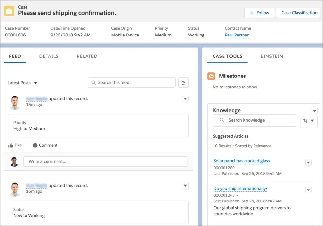Select the Einstein tab
The image size is (323, 226).
(x=272, y=56)
